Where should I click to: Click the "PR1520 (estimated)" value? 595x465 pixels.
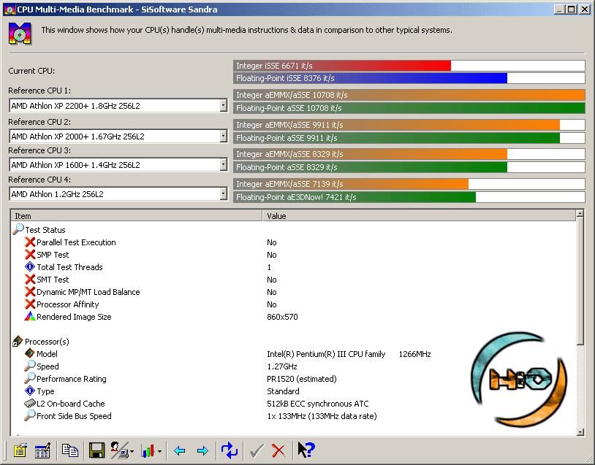click(x=302, y=379)
